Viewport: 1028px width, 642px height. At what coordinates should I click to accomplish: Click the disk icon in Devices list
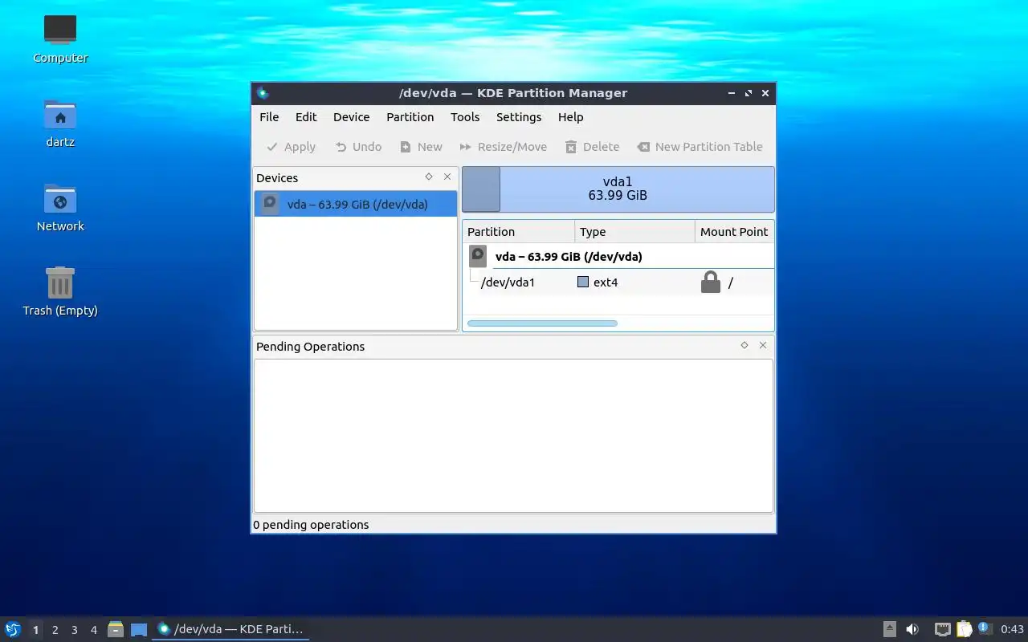coord(271,204)
